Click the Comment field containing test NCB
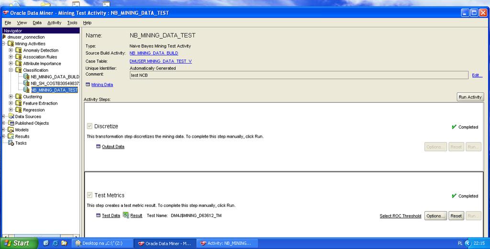 pyautogui.click(x=299, y=75)
